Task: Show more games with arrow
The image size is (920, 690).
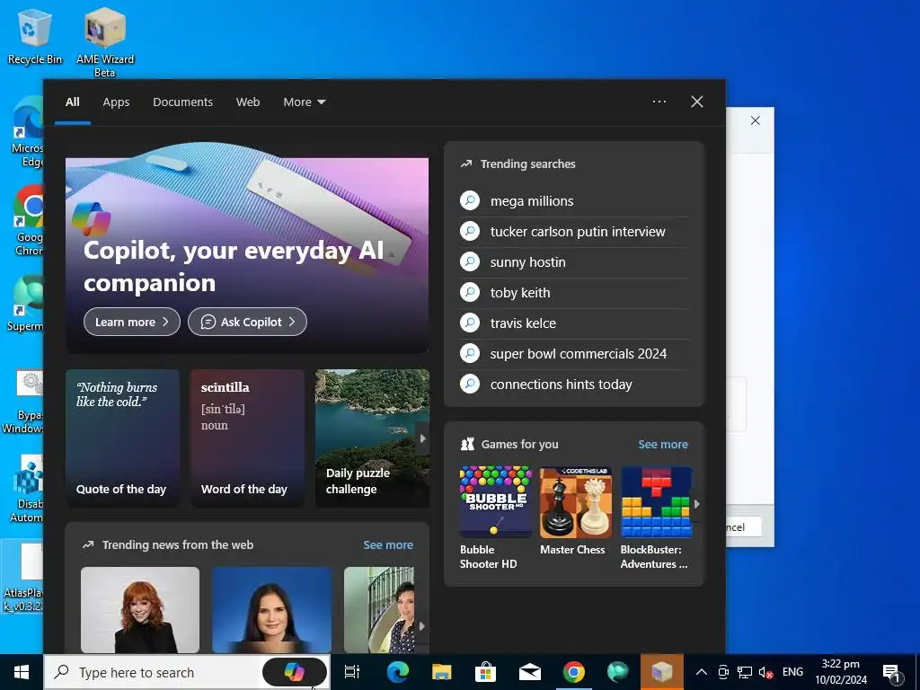Action: click(696, 503)
